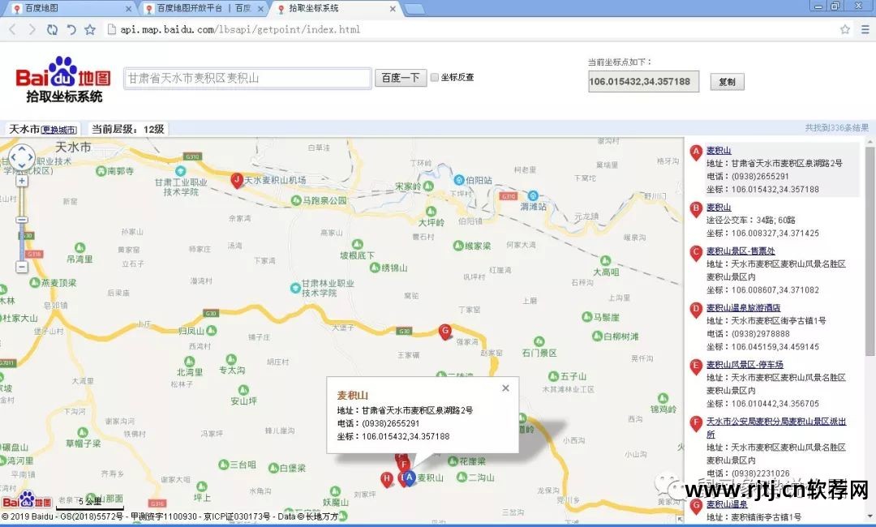
Task: Close the 百度地图 browser tab
Action: (x=128, y=9)
